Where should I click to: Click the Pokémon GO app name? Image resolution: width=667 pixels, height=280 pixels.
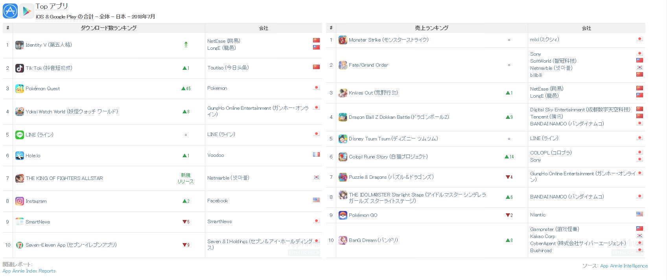click(363, 215)
